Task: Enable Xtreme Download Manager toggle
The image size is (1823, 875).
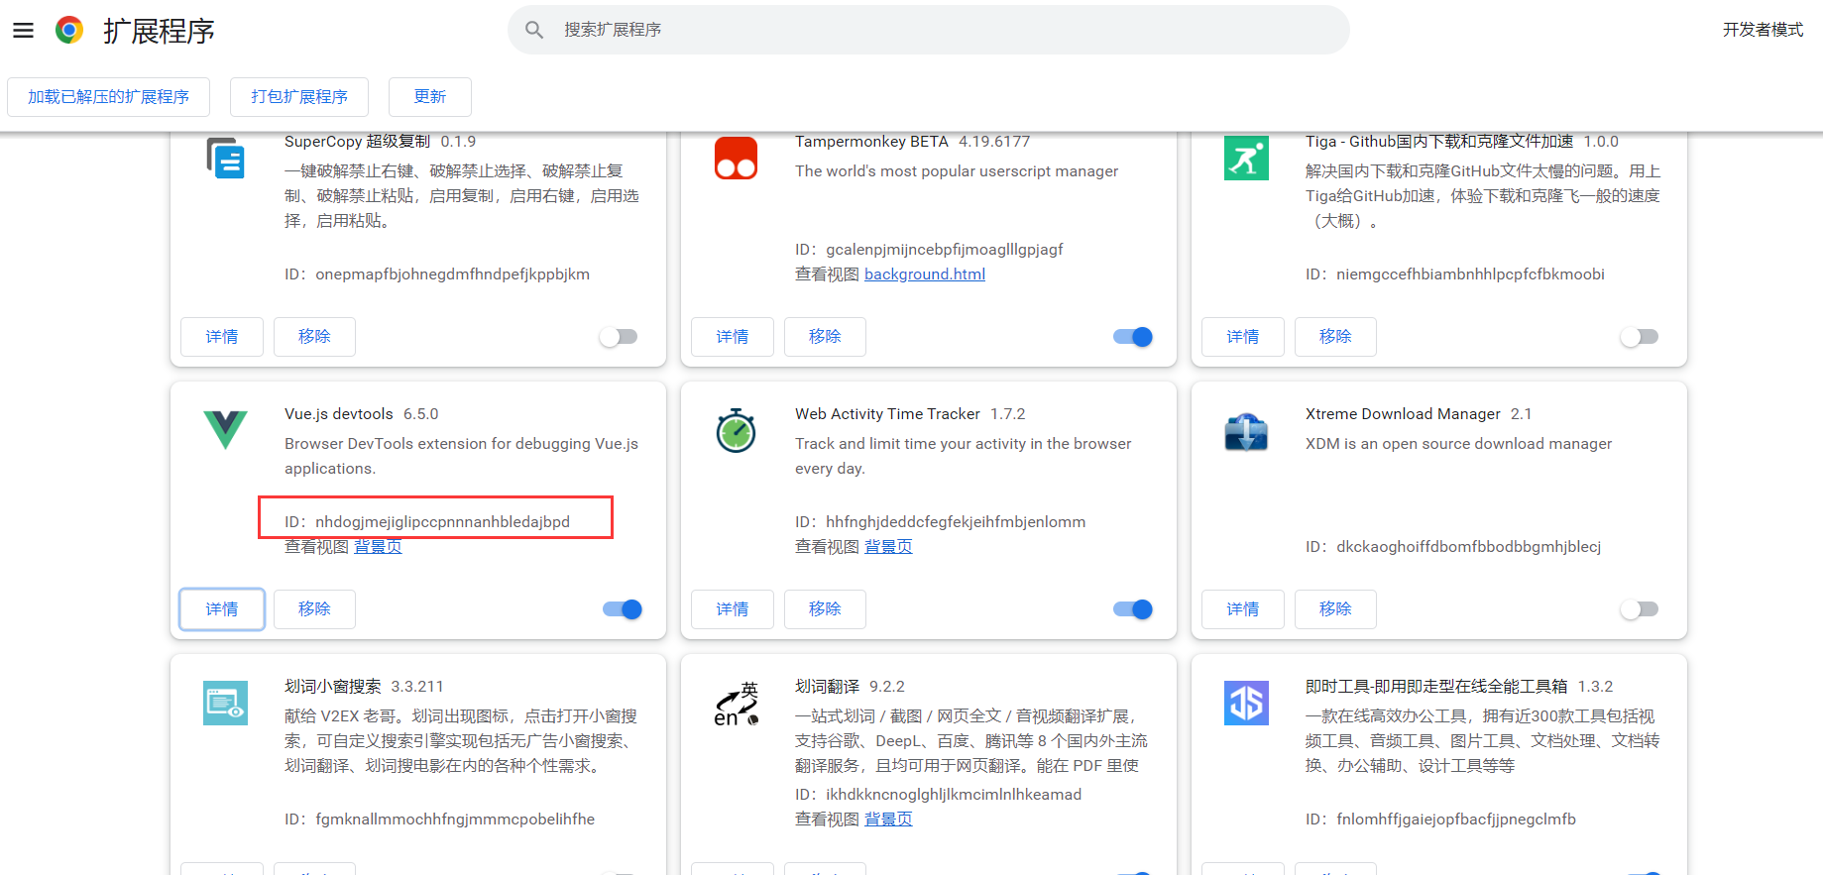Action: tap(1640, 609)
